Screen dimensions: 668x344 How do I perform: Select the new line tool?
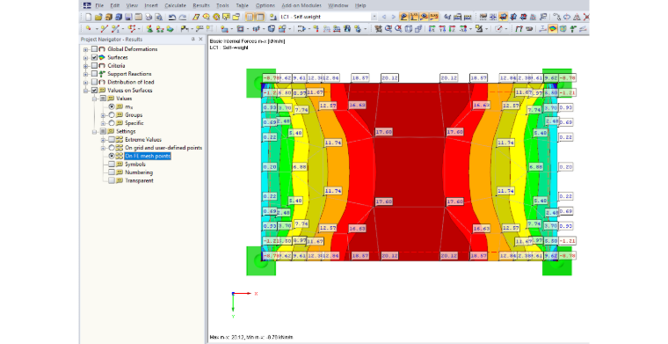click(x=105, y=28)
